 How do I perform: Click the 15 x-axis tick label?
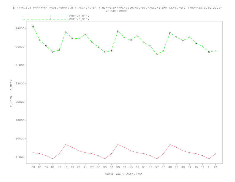point(66,167)
